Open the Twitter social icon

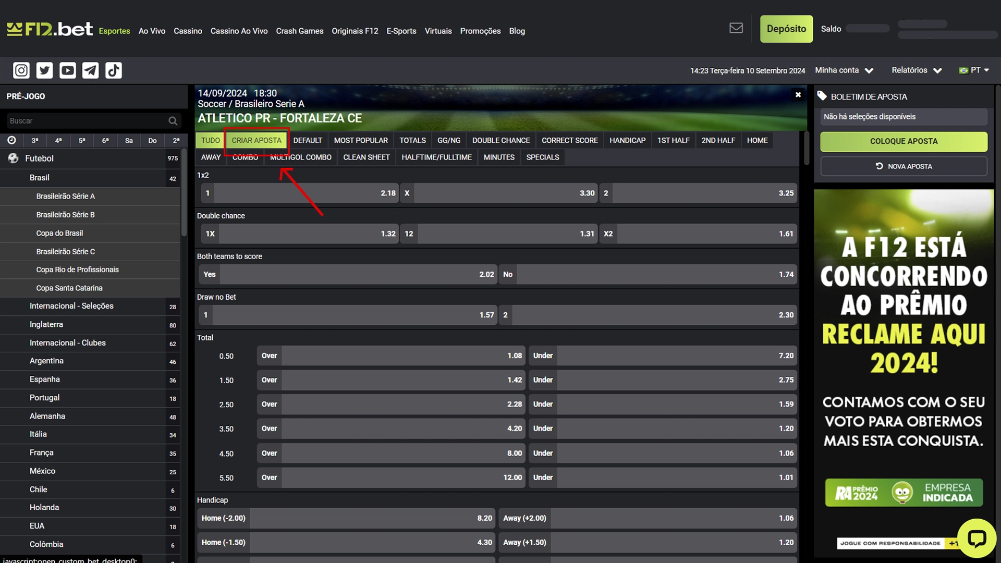click(x=44, y=70)
